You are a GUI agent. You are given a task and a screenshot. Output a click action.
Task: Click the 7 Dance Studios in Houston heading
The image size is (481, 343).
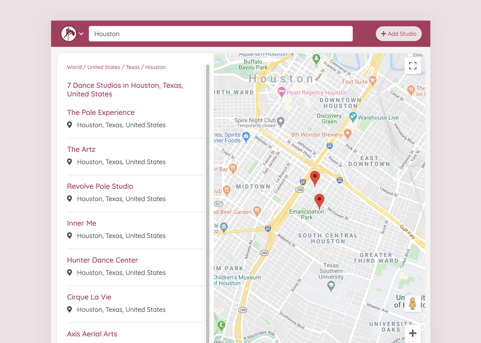point(125,90)
